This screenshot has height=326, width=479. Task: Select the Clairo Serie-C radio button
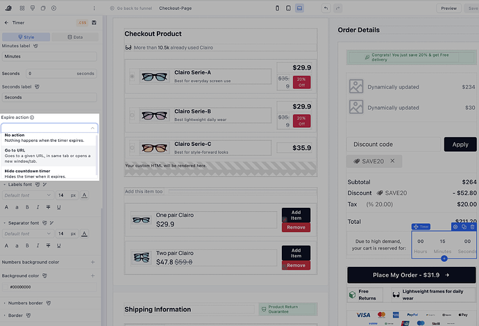pyautogui.click(x=133, y=148)
